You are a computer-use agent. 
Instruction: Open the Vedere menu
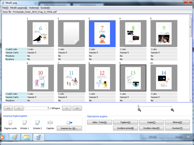(x=34, y=8)
